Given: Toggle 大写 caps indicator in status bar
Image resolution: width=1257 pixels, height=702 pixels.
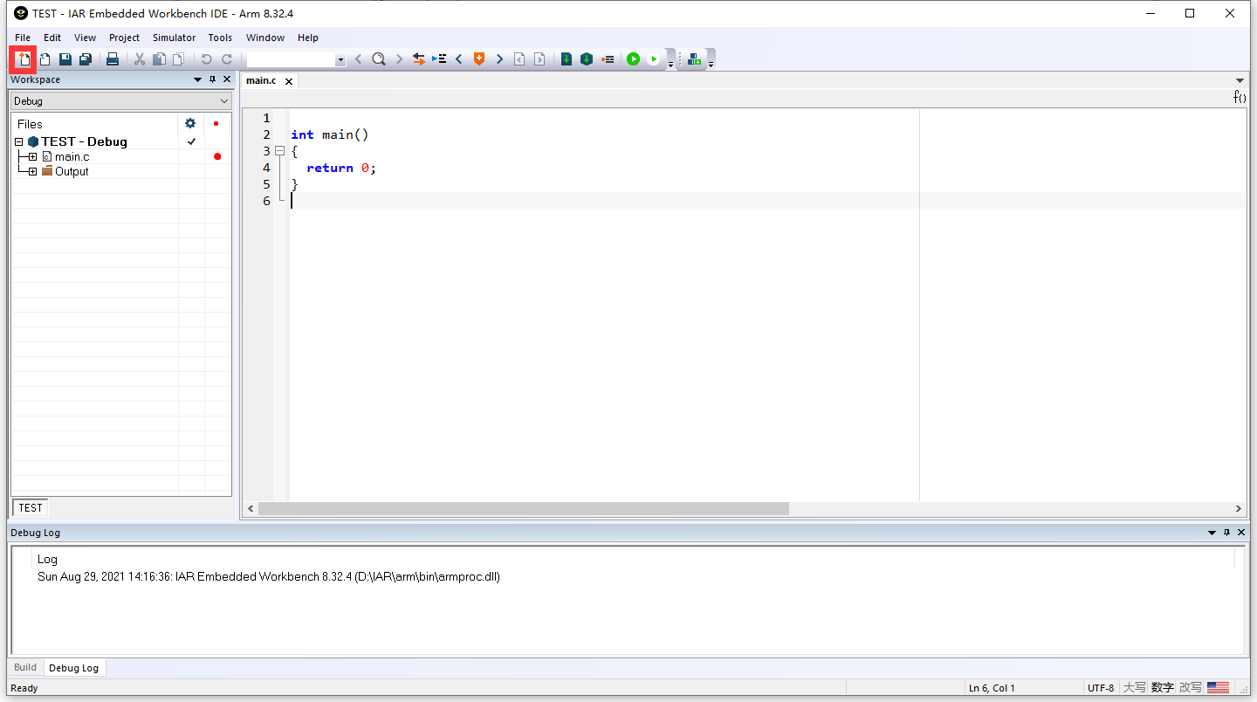Looking at the screenshot, I should 1134,688.
